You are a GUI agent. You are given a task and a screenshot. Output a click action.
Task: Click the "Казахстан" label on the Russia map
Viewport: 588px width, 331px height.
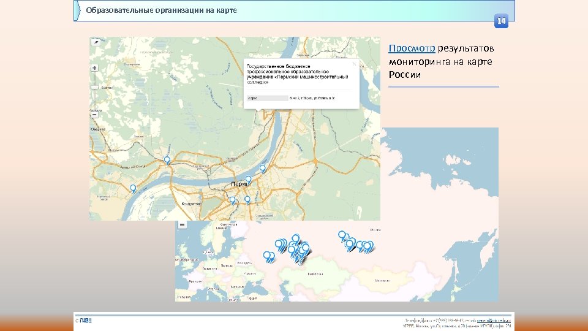(x=315, y=275)
